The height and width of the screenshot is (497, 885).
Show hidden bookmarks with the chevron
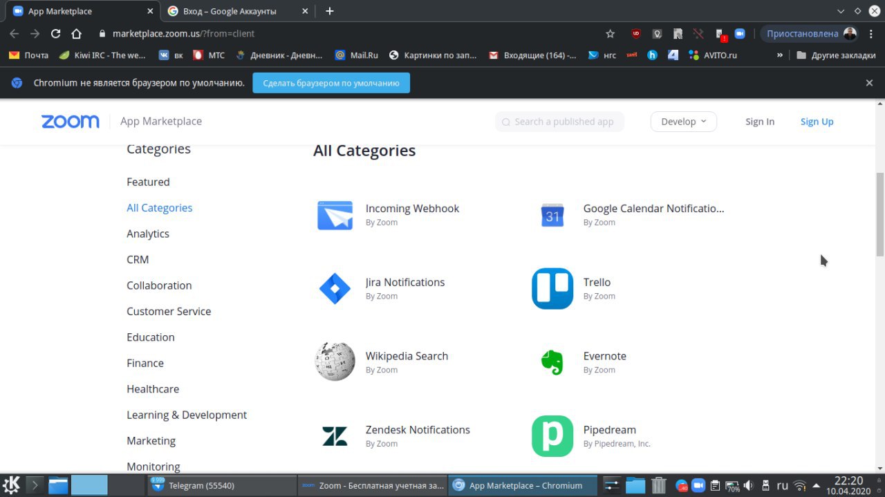click(x=780, y=55)
